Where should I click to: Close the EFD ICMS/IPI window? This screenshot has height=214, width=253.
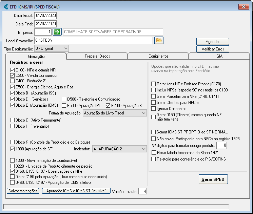coord(244,6)
